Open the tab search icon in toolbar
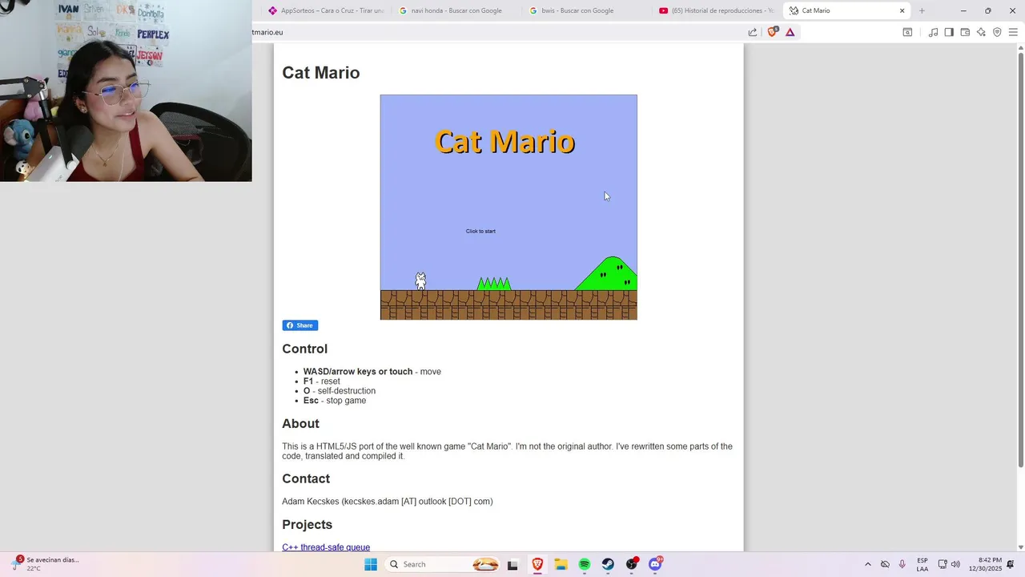 [907, 32]
